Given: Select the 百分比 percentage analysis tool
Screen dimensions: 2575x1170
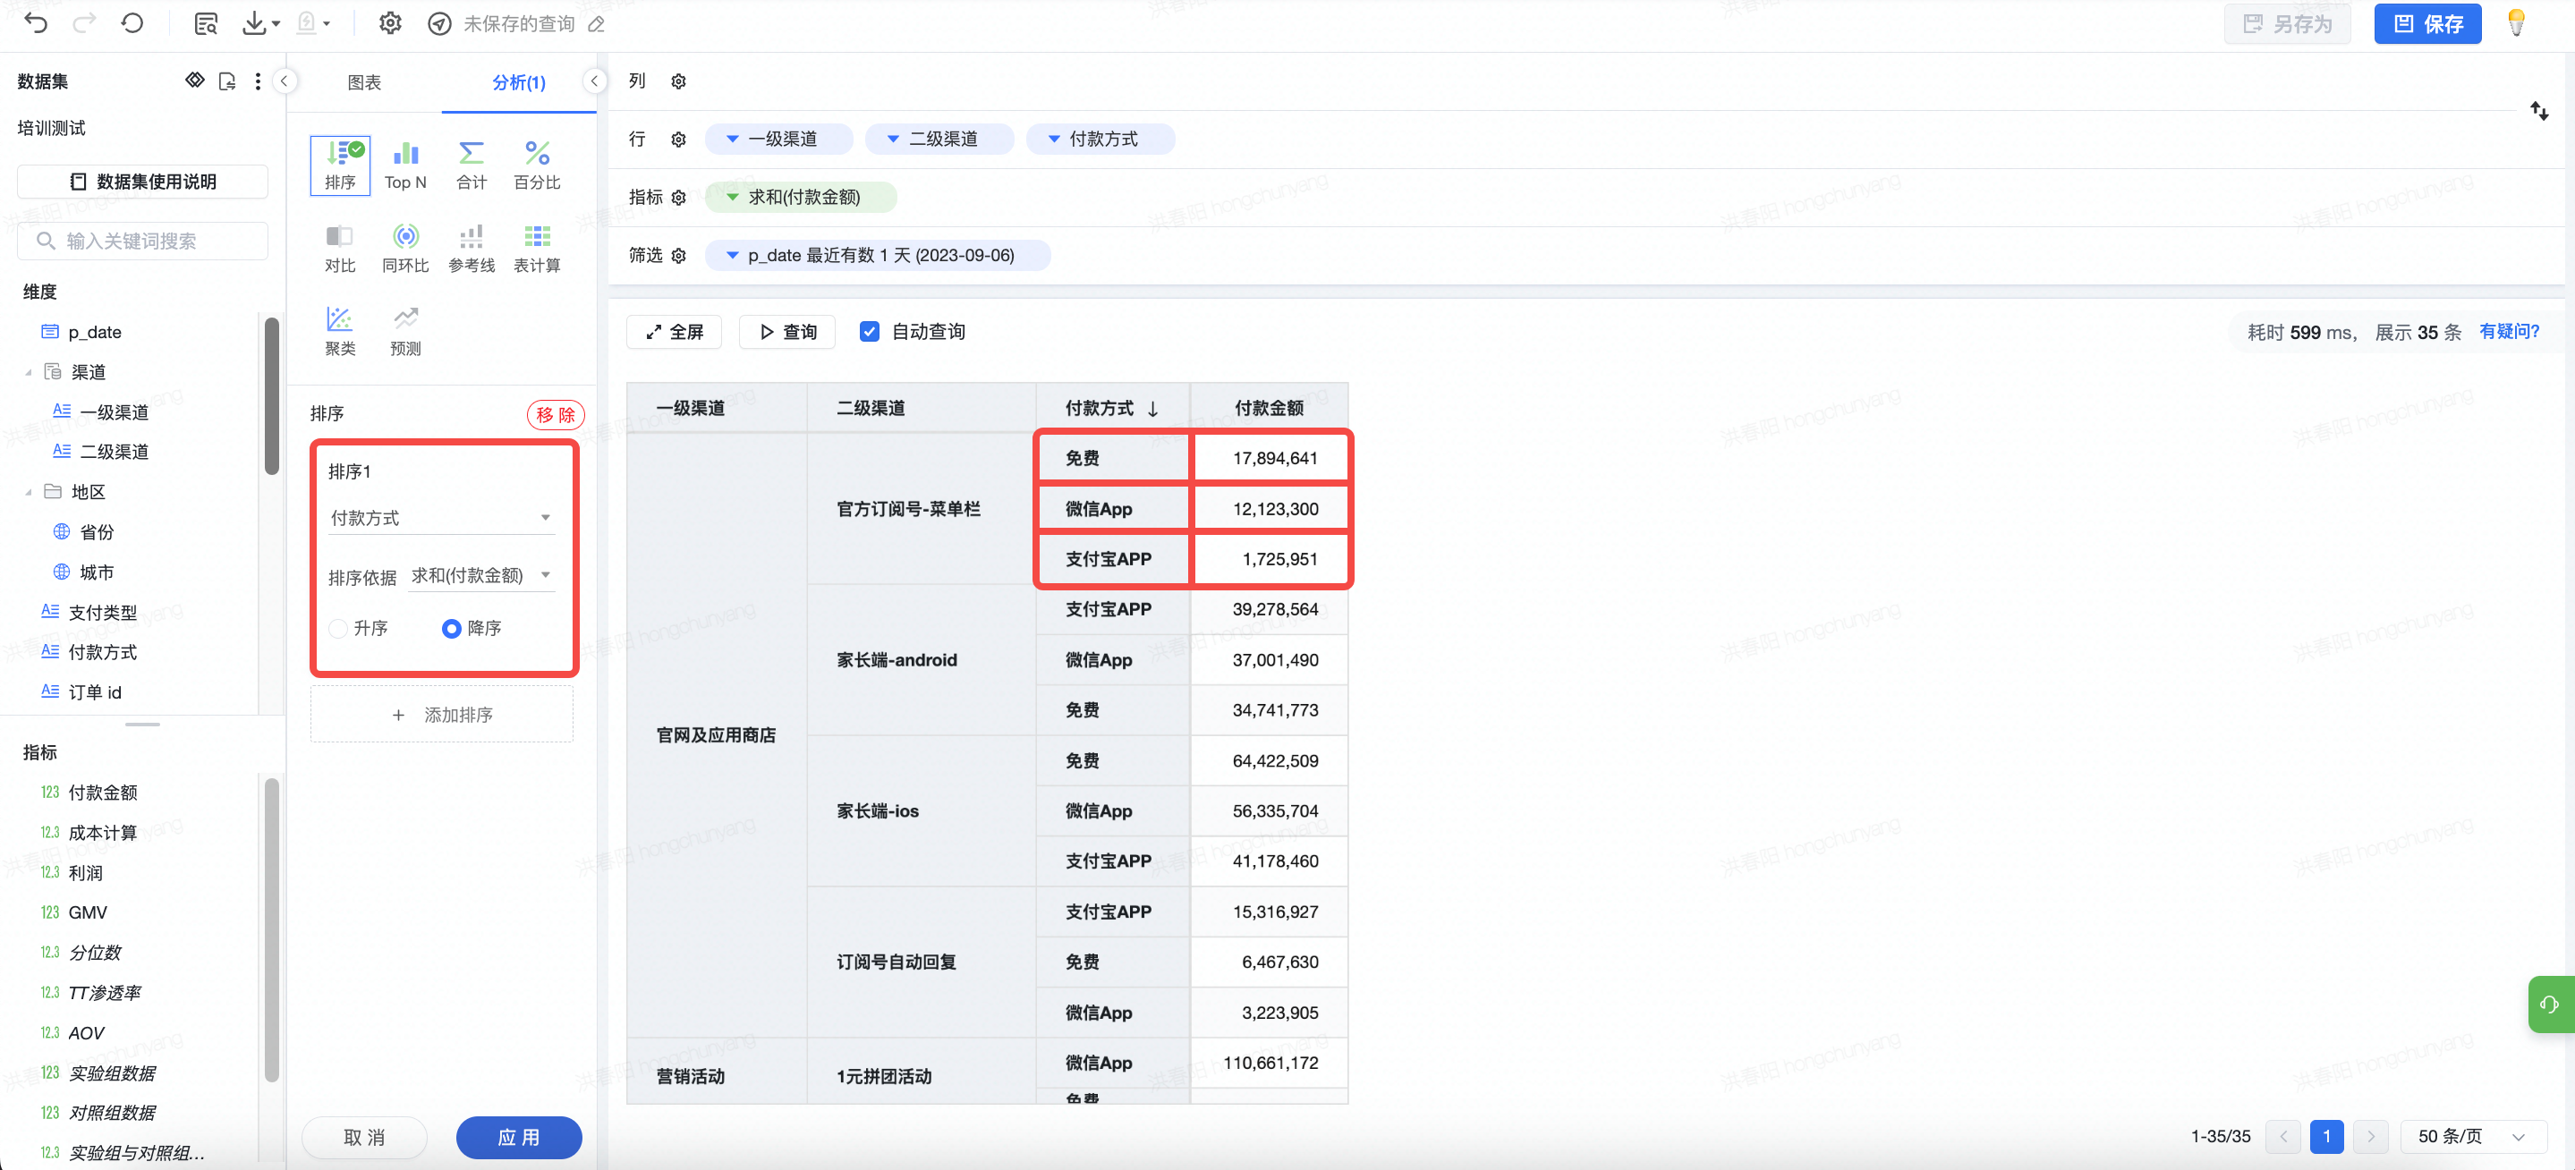Looking at the screenshot, I should tap(537, 165).
